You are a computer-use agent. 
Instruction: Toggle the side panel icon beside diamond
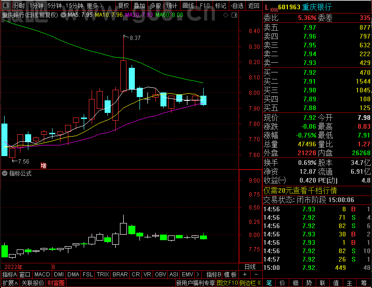pos(234,15)
